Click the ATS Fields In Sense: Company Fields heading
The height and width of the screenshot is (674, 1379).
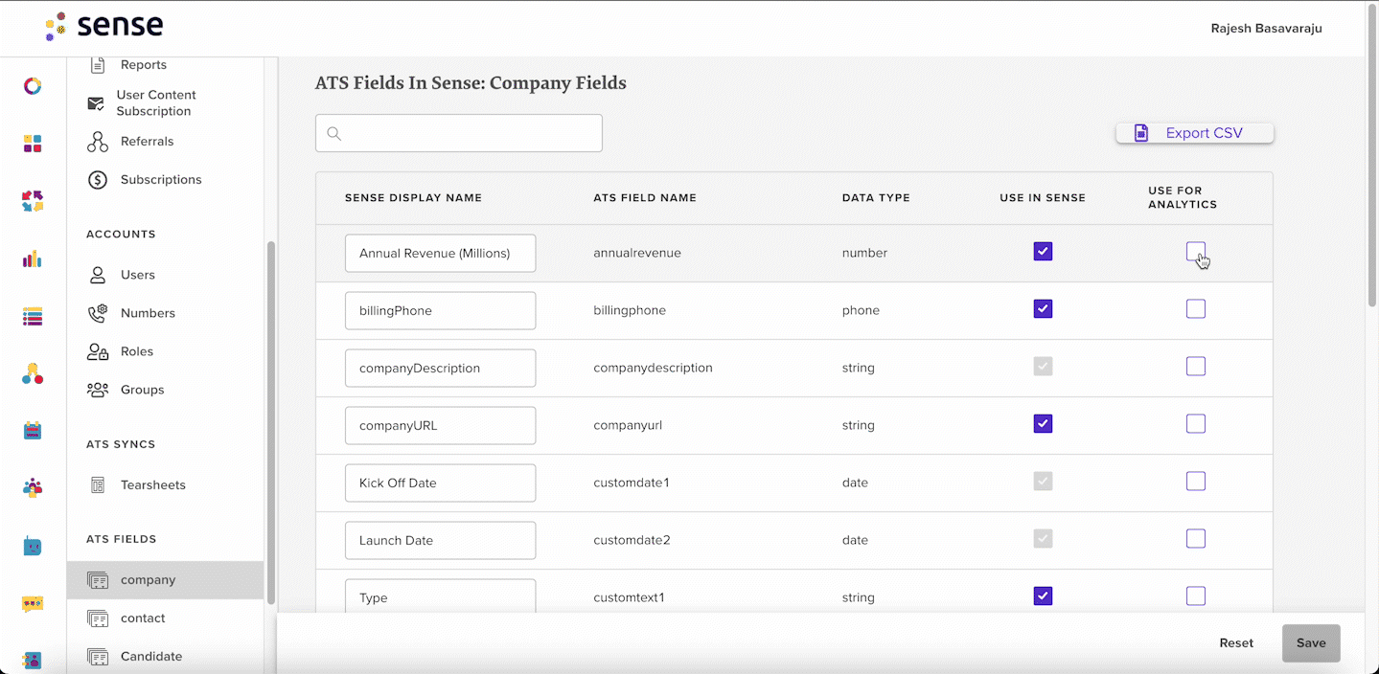pos(471,83)
